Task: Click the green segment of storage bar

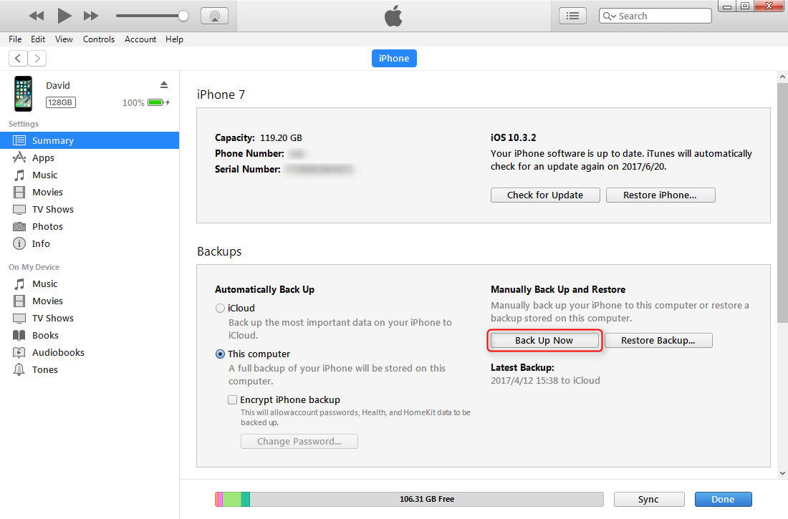Action: coord(231,499)
